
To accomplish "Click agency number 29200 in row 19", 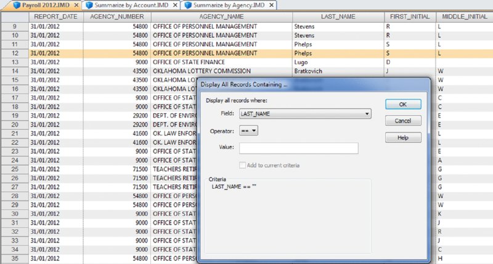I will click(x=117, y=116).
